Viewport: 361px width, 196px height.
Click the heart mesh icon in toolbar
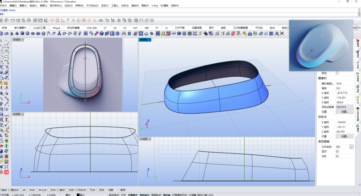point(282,34)
